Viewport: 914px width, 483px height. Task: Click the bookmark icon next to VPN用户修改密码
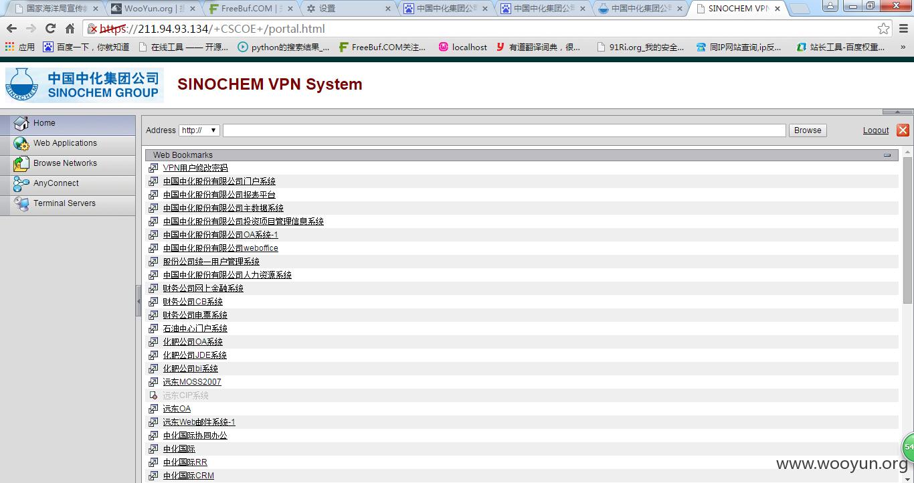(x=153, y=168)
